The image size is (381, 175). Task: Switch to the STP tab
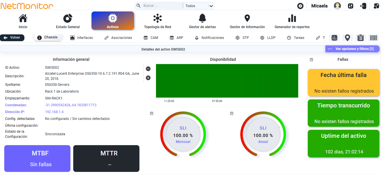pyautogui.click(x=242, y=38)
